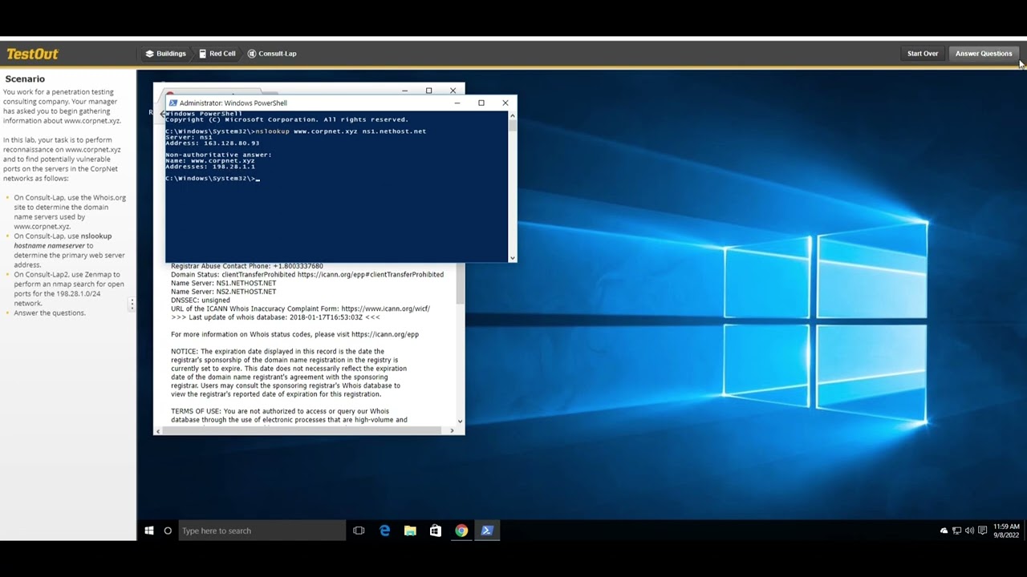Viewport: 1027px width, 577px height.
Task: Minimize the PowerShell window
Action: pyautogui.click(x=457, y=103)
